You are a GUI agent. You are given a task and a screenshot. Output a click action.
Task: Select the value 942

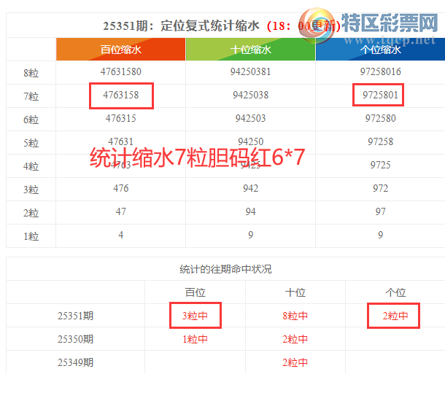click(251, 187)
